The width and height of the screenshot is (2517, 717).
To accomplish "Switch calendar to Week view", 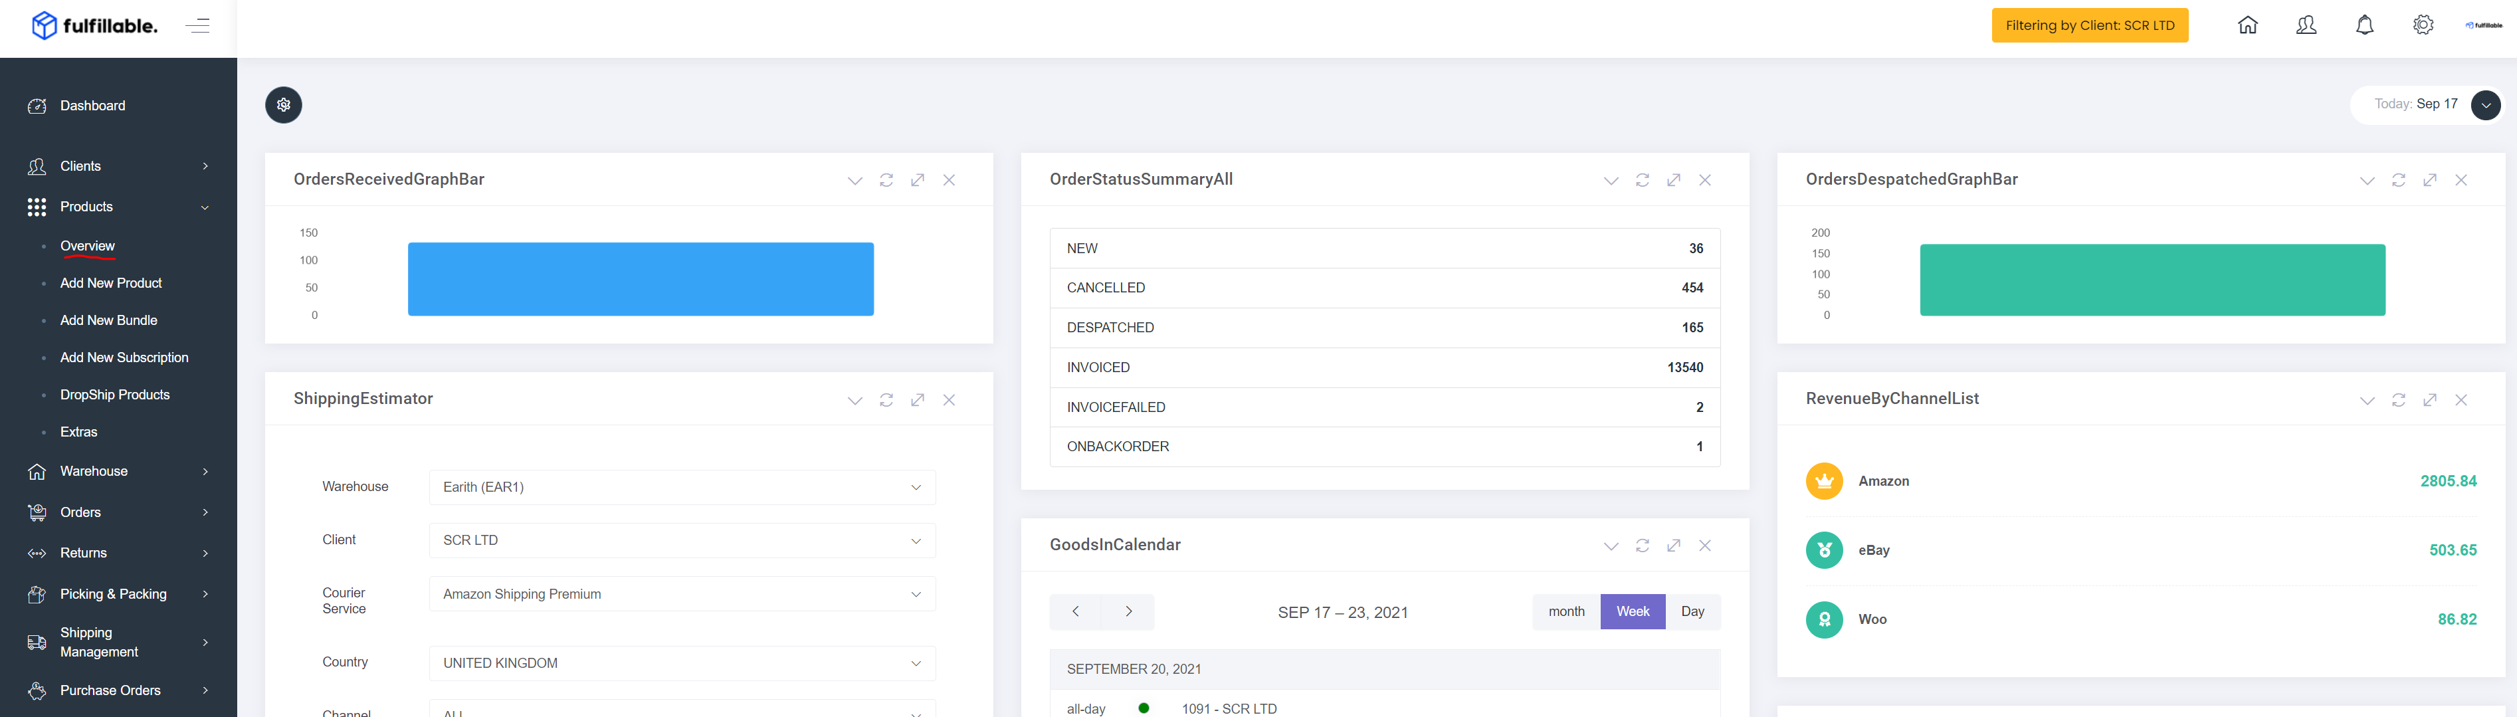I will [1633, 611].
